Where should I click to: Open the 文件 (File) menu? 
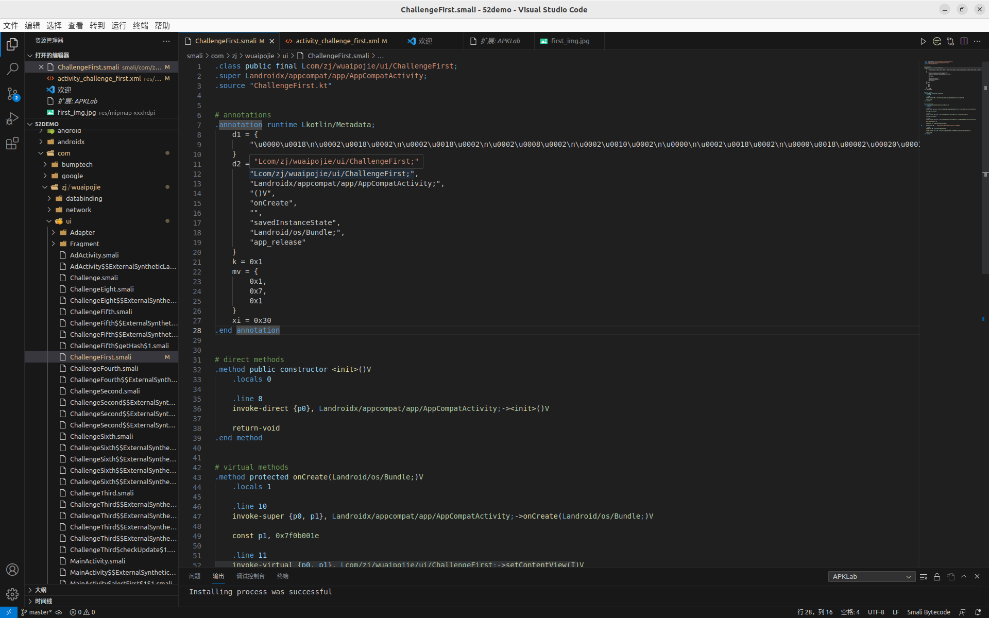[11, 26]
